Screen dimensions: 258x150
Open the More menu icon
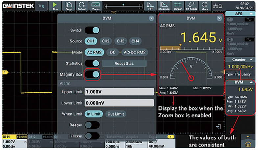205,6
